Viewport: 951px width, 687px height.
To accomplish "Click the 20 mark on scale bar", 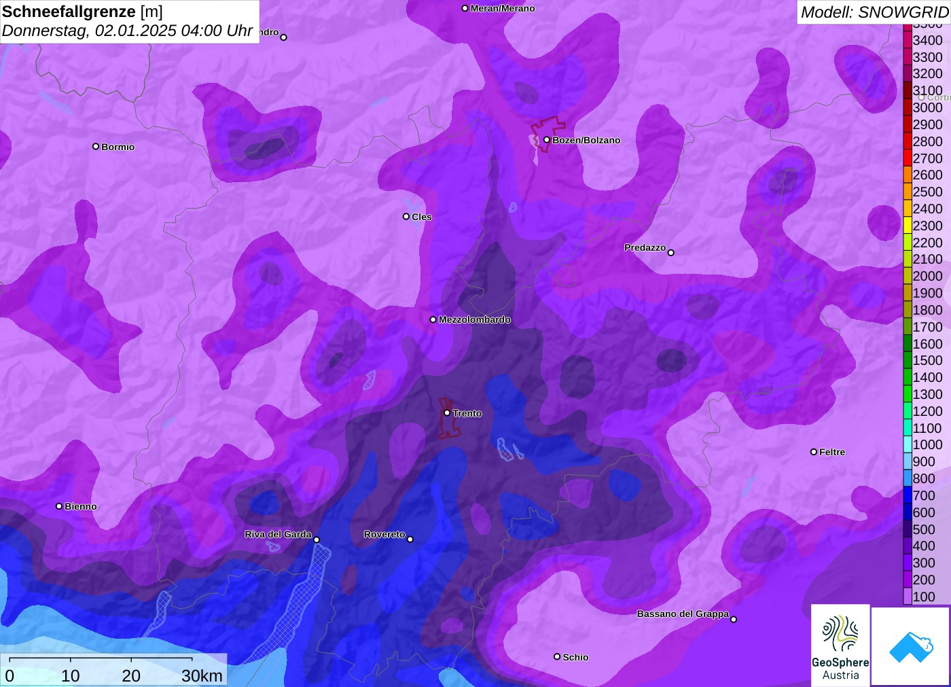I will tap(131, 675).
